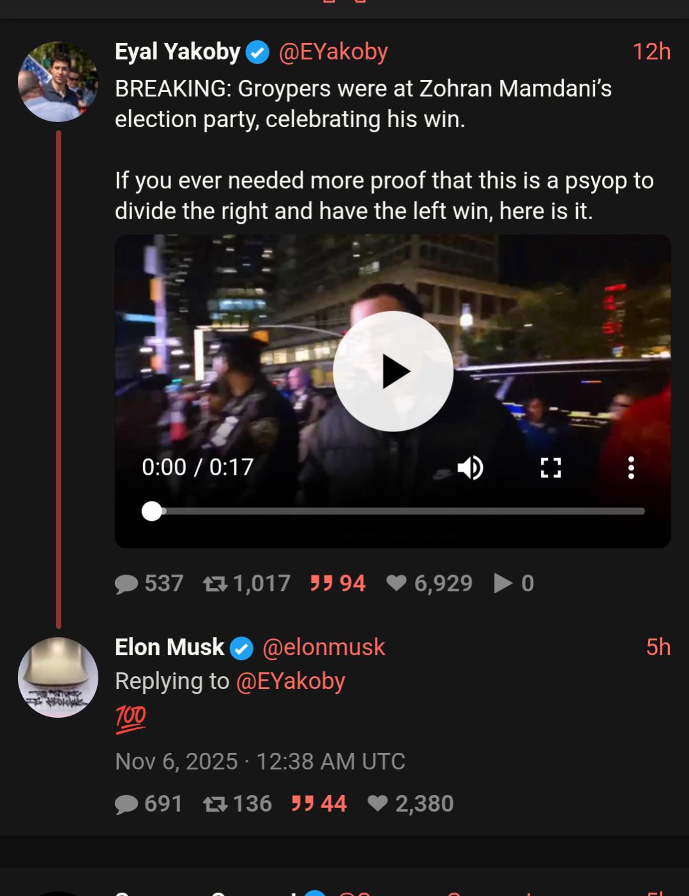Open Eyal Yakoby's profile avatar

(58, 82)
